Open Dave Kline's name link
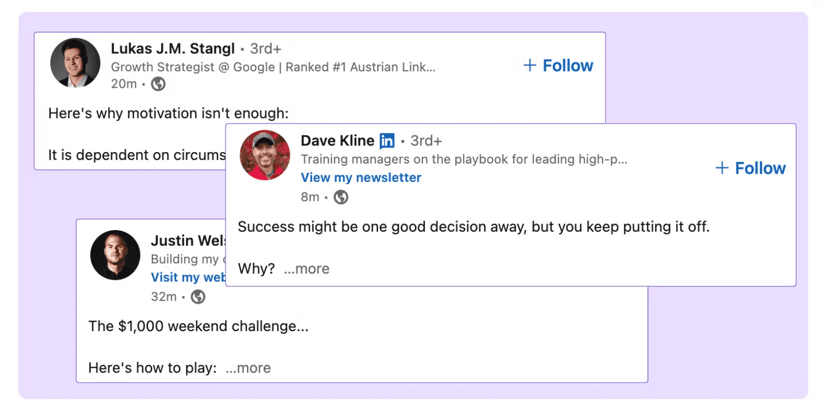 coord(337,140)
